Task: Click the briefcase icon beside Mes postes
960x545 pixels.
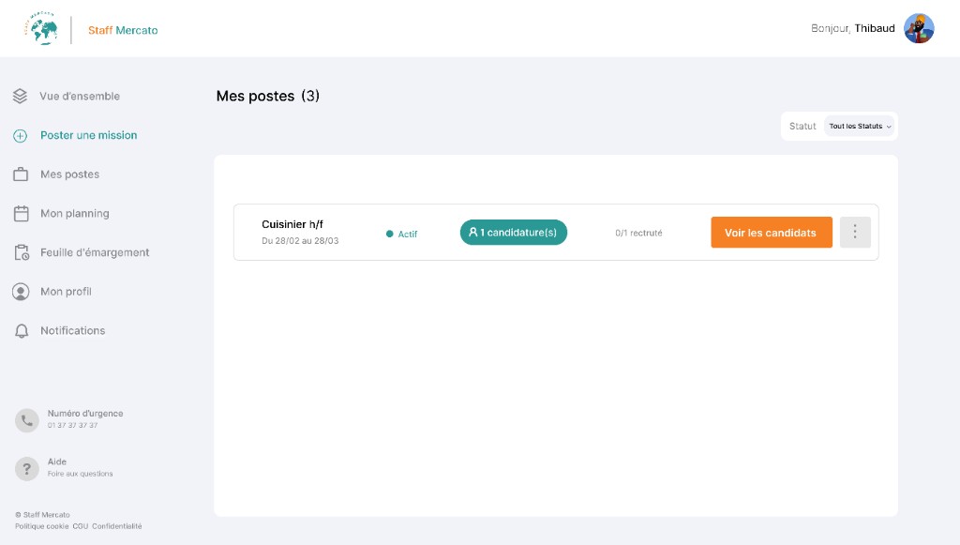Action: (x=21, y=174)
